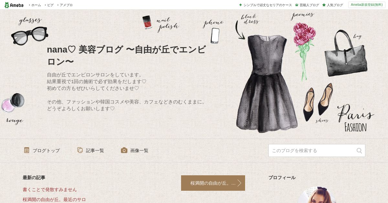Open the 書くことで発散すみません article link
This screenshot has width=388, height=203.
(x=50, y=189)
